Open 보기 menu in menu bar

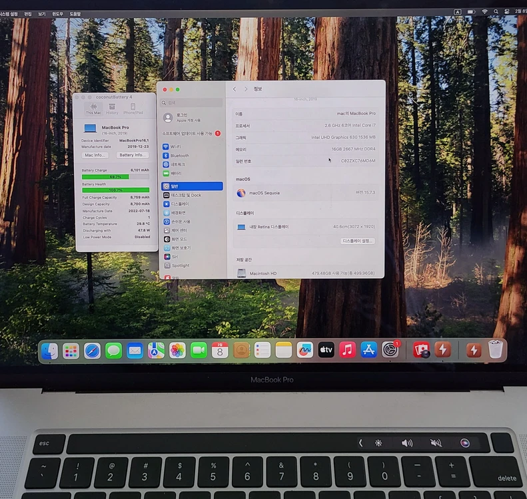click(42, 14)
